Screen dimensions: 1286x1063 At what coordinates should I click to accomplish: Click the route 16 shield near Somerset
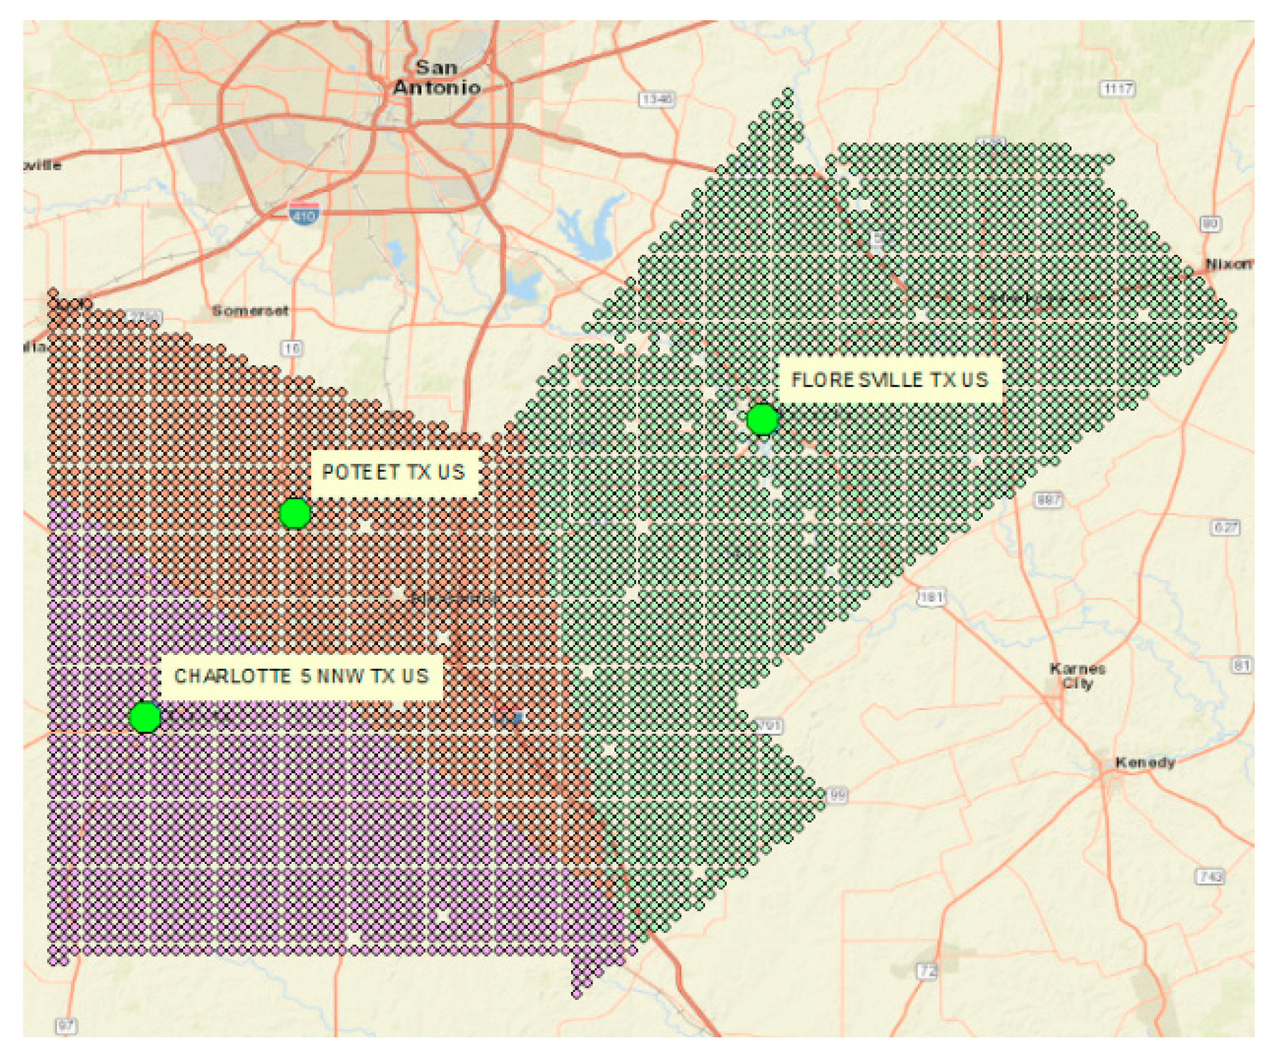click(292, 349)
